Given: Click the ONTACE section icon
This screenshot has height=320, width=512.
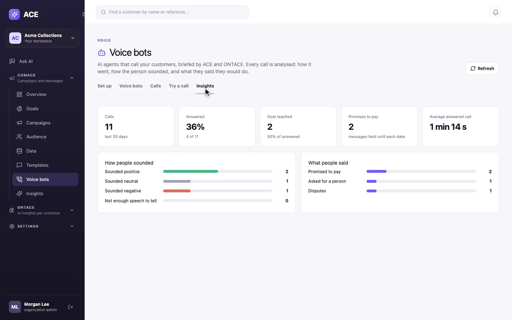Looking at the screenshot, I should point(12,210).
